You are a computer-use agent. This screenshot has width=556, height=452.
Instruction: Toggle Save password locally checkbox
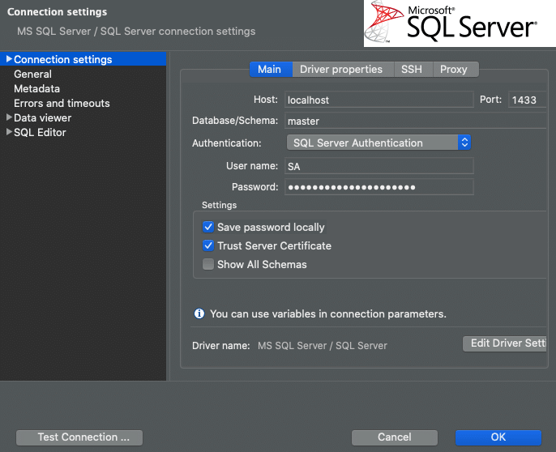tap(208, 227)
